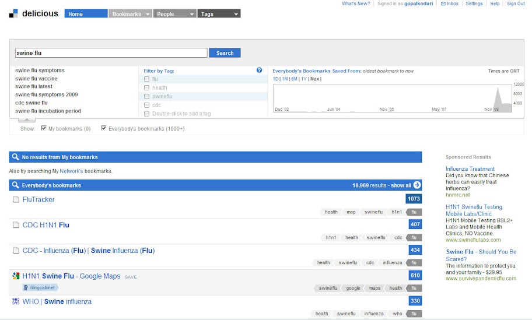This screenshot has height=320, width=532.
Task: Uncheck the My bookmarks checkbox
Action: 43,128
